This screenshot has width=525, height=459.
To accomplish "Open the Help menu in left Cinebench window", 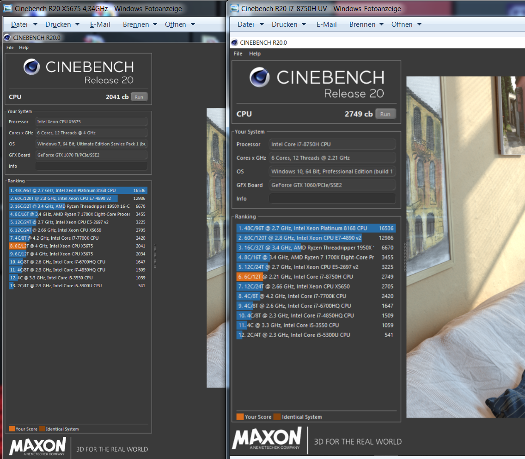I will coord(24,48).
